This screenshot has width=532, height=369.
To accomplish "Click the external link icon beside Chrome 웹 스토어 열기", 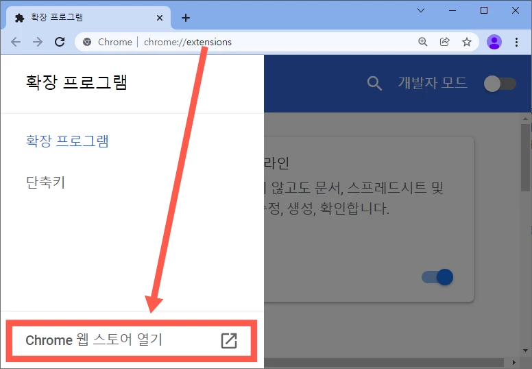I will [229, 340].
